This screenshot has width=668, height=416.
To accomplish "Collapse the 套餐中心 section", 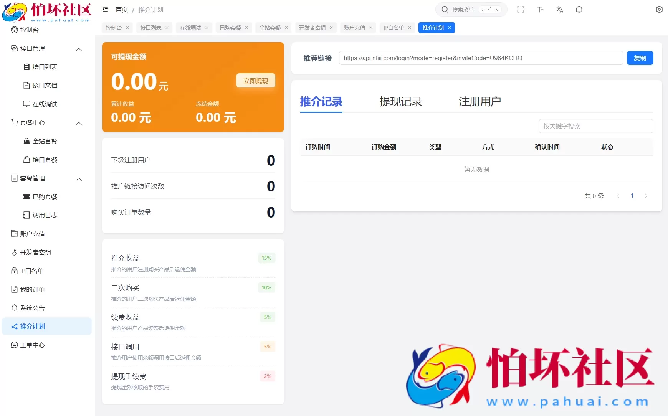I will (79, 123).
